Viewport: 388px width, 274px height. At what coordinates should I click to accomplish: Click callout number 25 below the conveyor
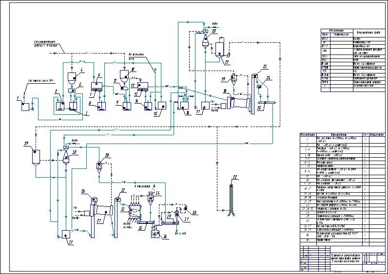pos(259,108)
